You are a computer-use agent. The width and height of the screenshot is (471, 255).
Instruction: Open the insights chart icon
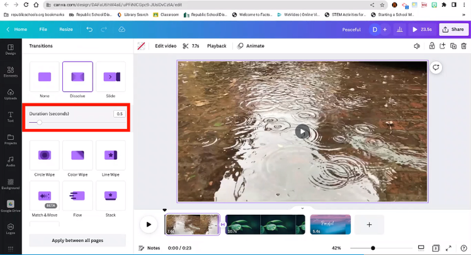399,30
